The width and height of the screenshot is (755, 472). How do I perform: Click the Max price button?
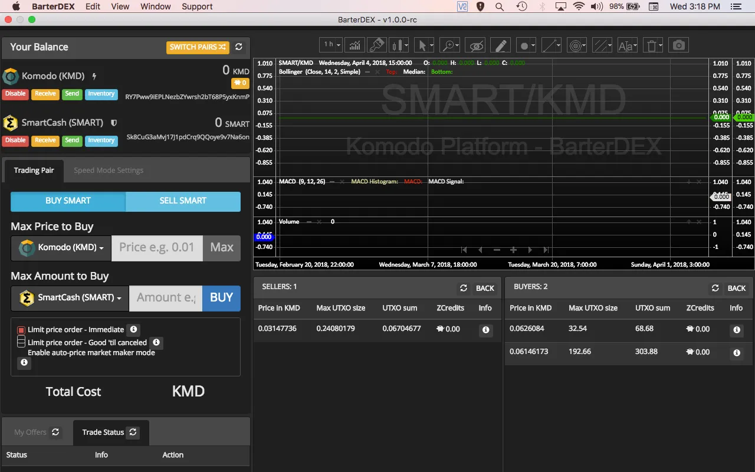coord(222,248)
